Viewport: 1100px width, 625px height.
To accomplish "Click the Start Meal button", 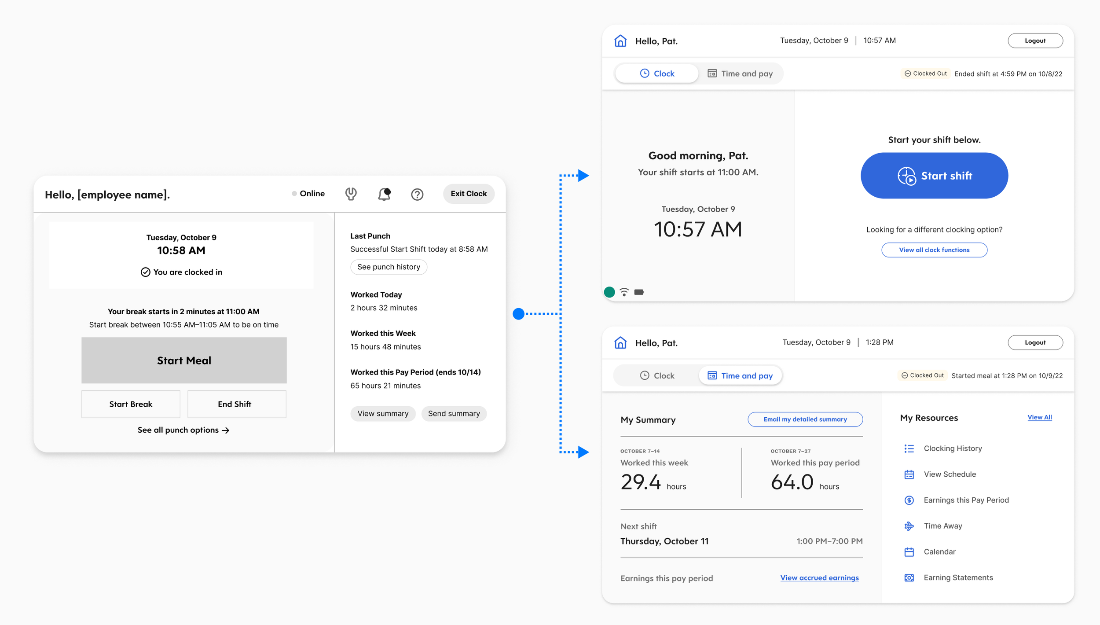I will pyautogui.click(x=184, y=360).
